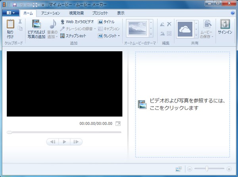Click the Movie Maker app icon in title bar
This screenshot has width=238, height=177.
click(x=4, y=5)
